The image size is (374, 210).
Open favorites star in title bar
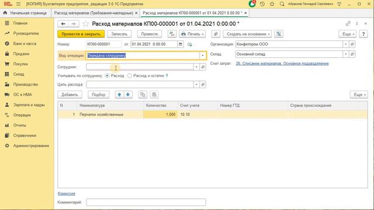[272, 4]
